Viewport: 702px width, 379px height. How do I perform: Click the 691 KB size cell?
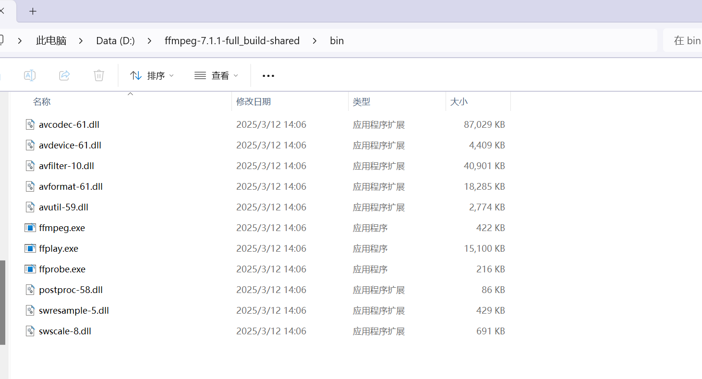tap(491, 331)
